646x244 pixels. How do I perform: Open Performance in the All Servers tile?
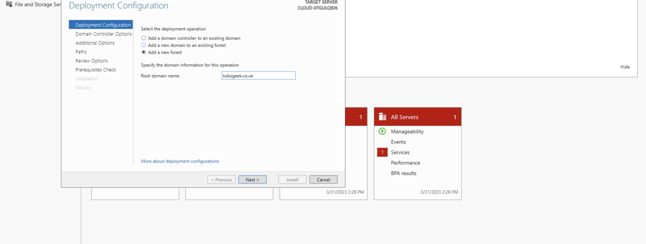point(405,163)
